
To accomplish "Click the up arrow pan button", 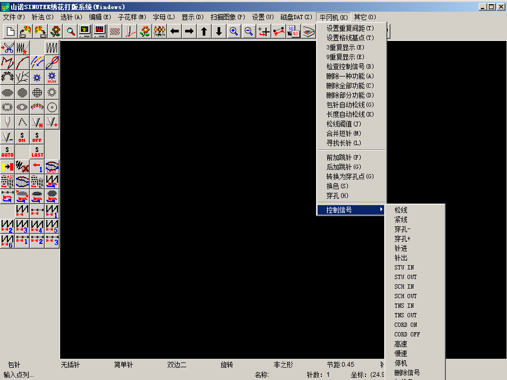I will [204, 31].
